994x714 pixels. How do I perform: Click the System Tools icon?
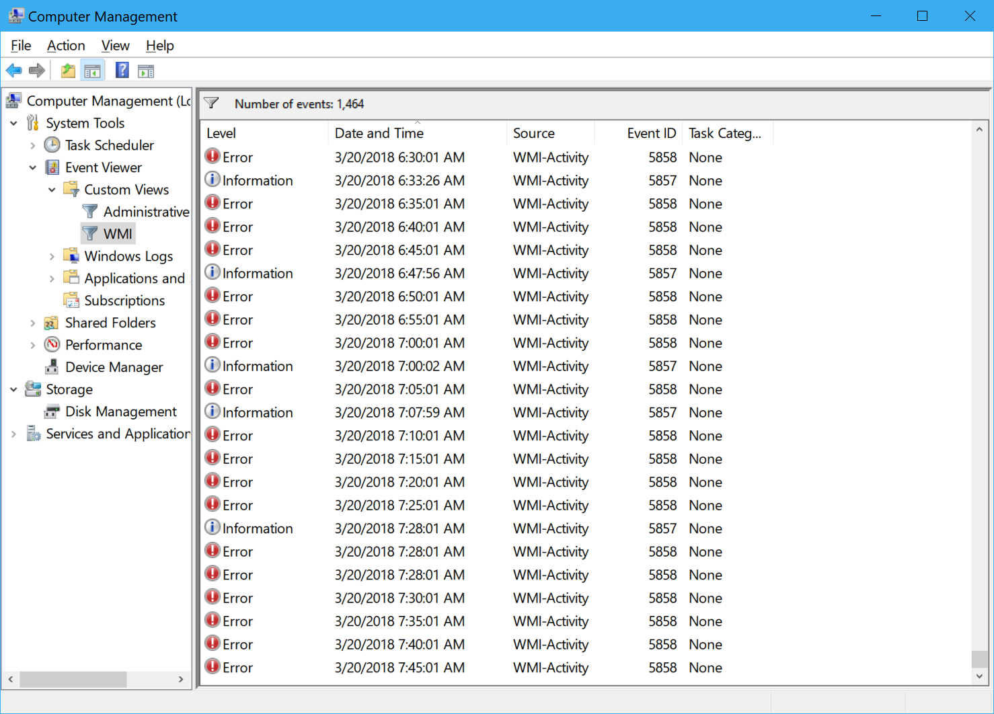point(33,122)
